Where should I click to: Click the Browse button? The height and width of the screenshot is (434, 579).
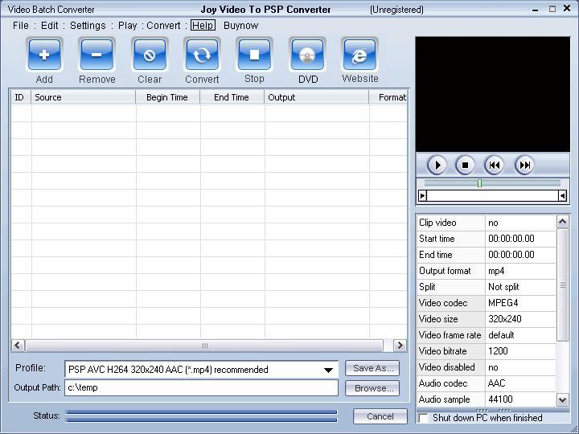coord(372,388)
